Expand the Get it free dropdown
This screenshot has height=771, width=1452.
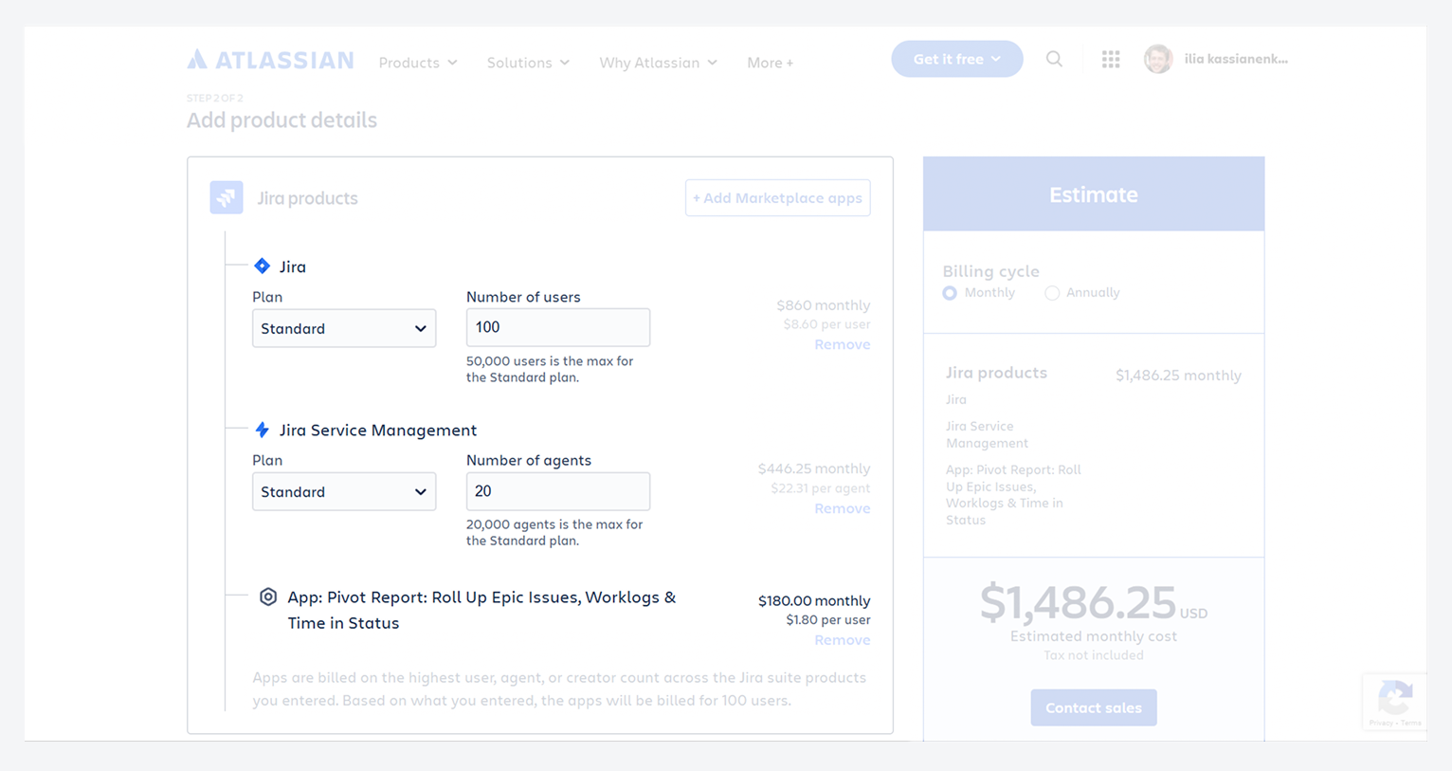click(x=957, y=59)
